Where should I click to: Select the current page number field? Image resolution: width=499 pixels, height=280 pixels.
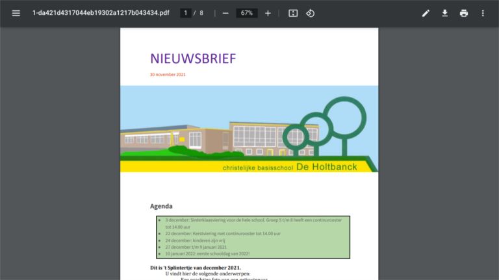[x=185, y=13]
